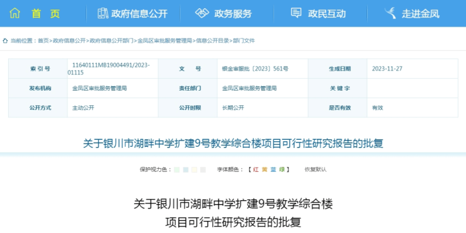The height and width of the screenshot is (233, 466).
Task: Select the light blue eye-protection swatch
Action: pos(186,169)
